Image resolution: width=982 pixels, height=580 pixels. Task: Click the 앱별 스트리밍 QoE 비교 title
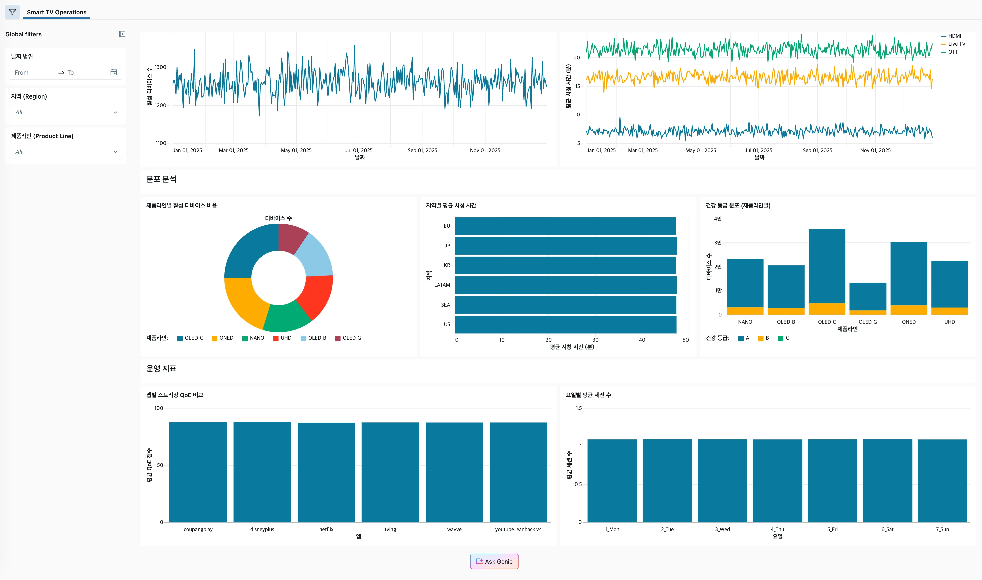175,395
